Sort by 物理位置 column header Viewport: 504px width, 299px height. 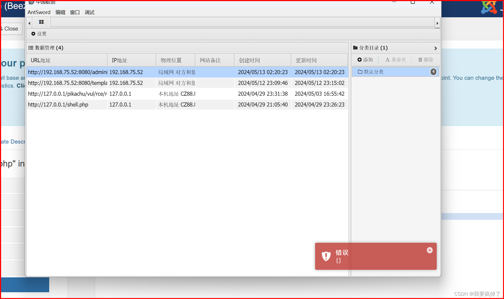pos(176,60)
